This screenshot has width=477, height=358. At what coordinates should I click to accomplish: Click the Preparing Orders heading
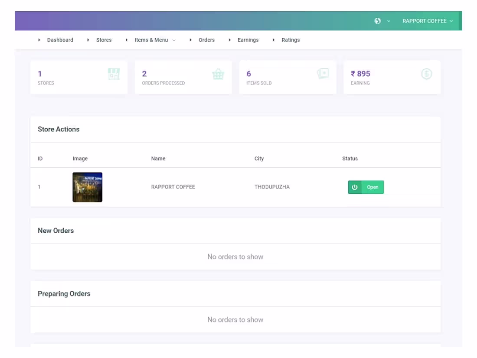(64, 293)
